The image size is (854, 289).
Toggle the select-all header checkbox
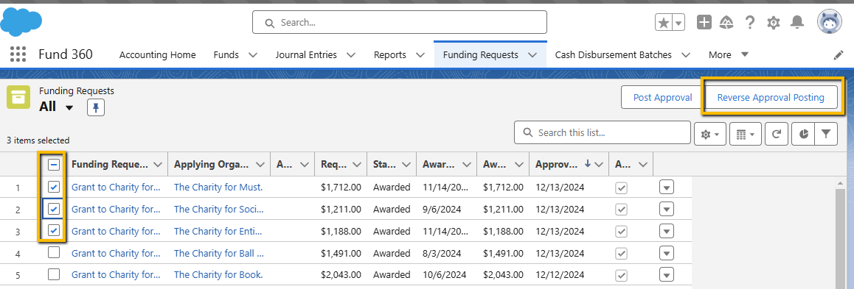coord(54,165)
